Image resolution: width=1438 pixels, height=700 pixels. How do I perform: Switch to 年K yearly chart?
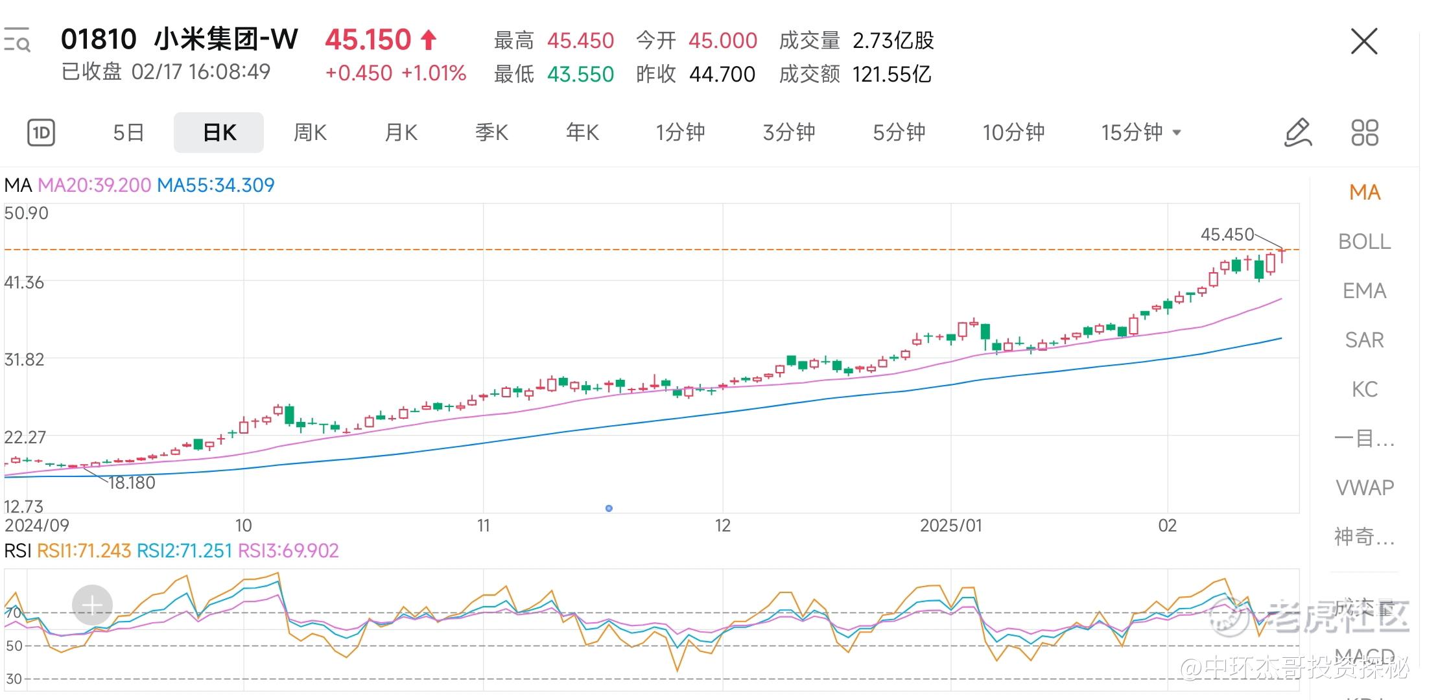coord(582,133)
